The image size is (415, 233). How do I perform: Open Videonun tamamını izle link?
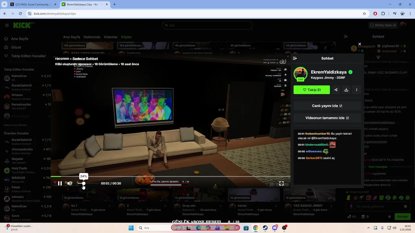(327, 118)
